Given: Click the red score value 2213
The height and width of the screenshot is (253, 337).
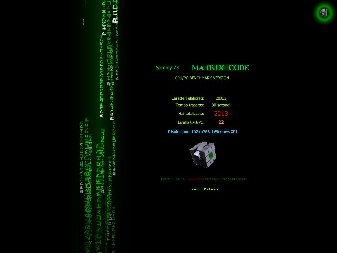Looking at the screenshot, I should coord(221,114).
